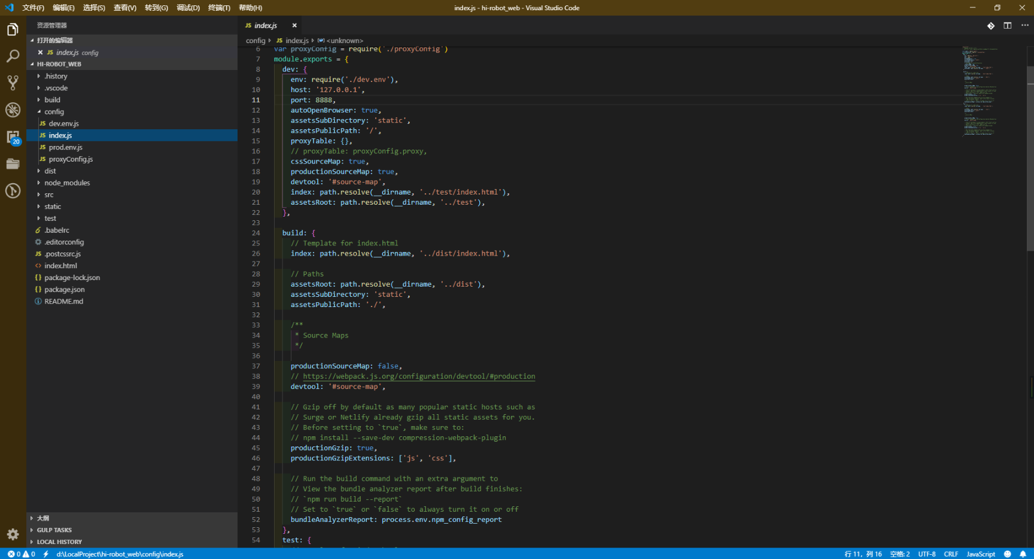Close the index.js editor tab
Screen dimensions: 1034x559
(x=294, y=25)
